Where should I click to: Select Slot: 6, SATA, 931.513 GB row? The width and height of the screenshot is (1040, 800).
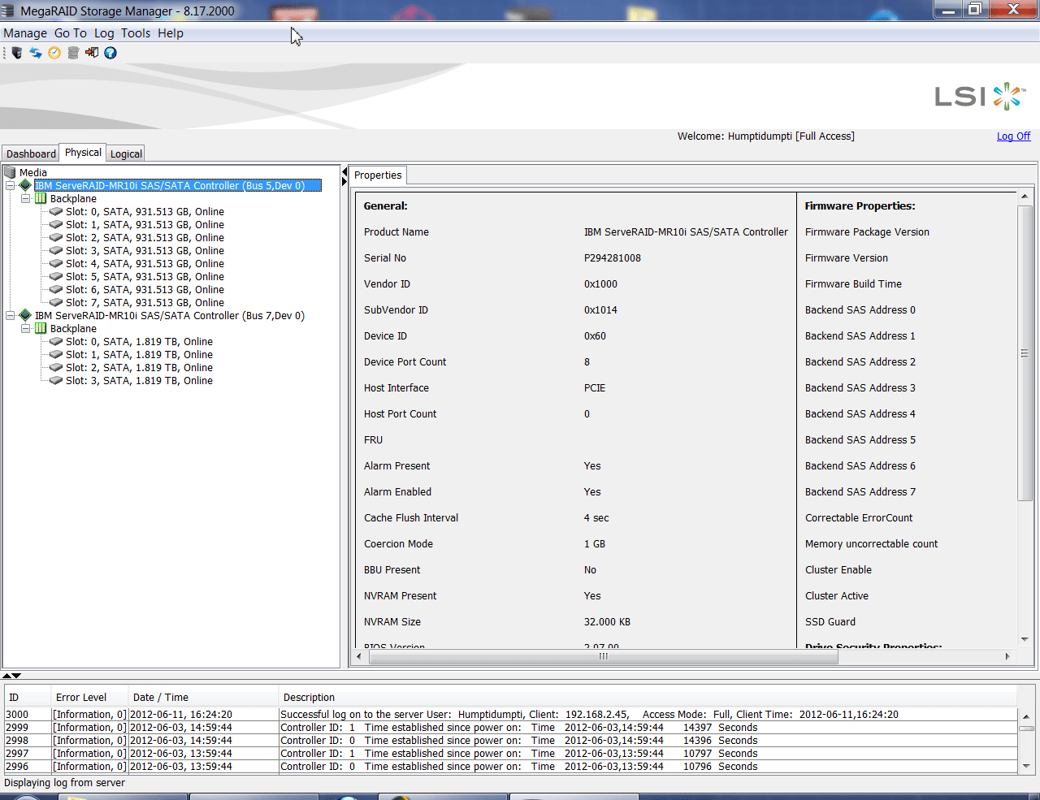tap(145, 289)
